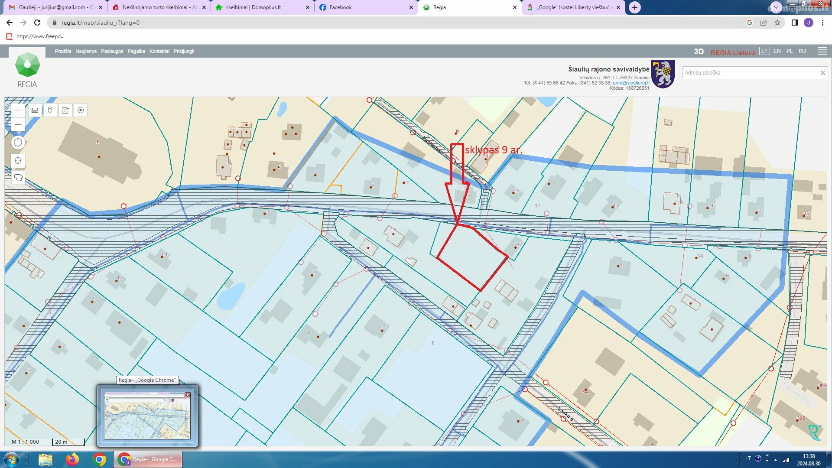Open the Pradžia menu item
832x468 pixels.
(63, 51)
